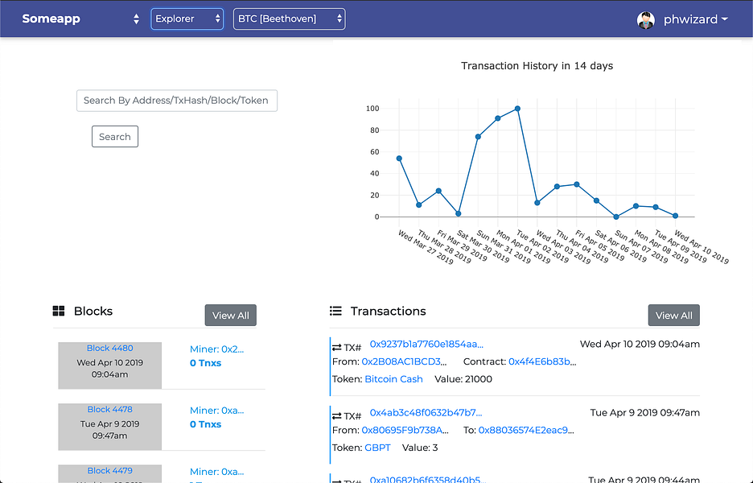The width and height of the screenshot is (753, 483).
Task: Expand the BTC [Beethoven] network dropdown
Action: [289, 19]
